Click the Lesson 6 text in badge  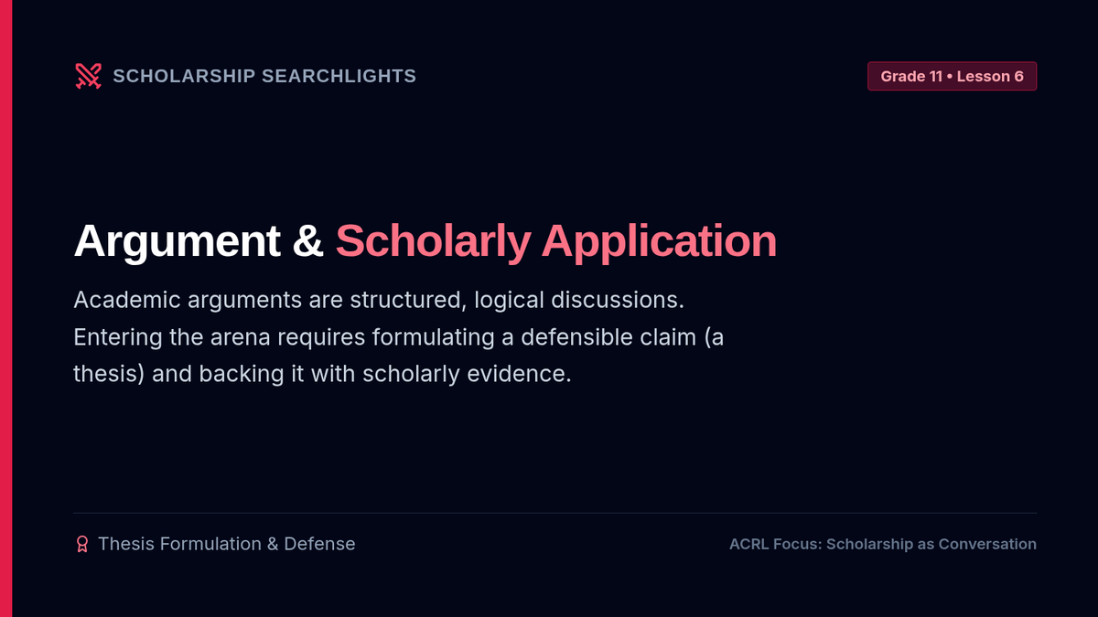990,77
